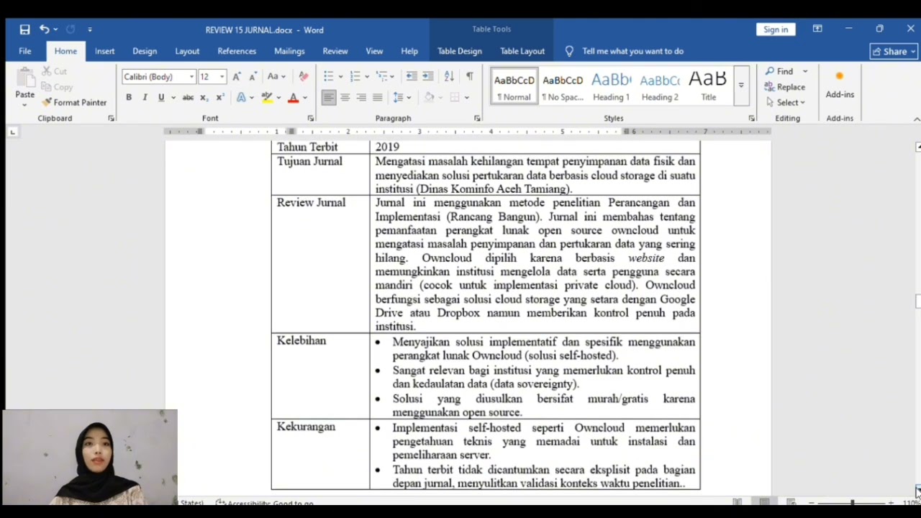Click the Text Effects glowing A icon
The height and width of the screenshot is (518, 921).
click(x=241, y=97)
